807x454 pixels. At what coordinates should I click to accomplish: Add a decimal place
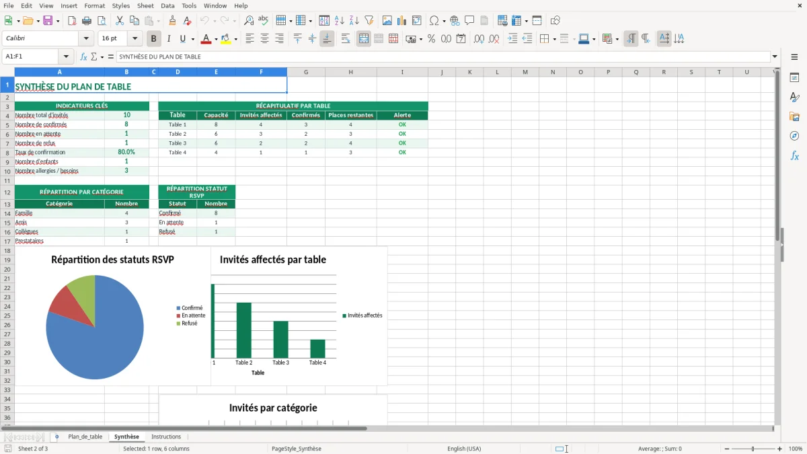[479, 39]
